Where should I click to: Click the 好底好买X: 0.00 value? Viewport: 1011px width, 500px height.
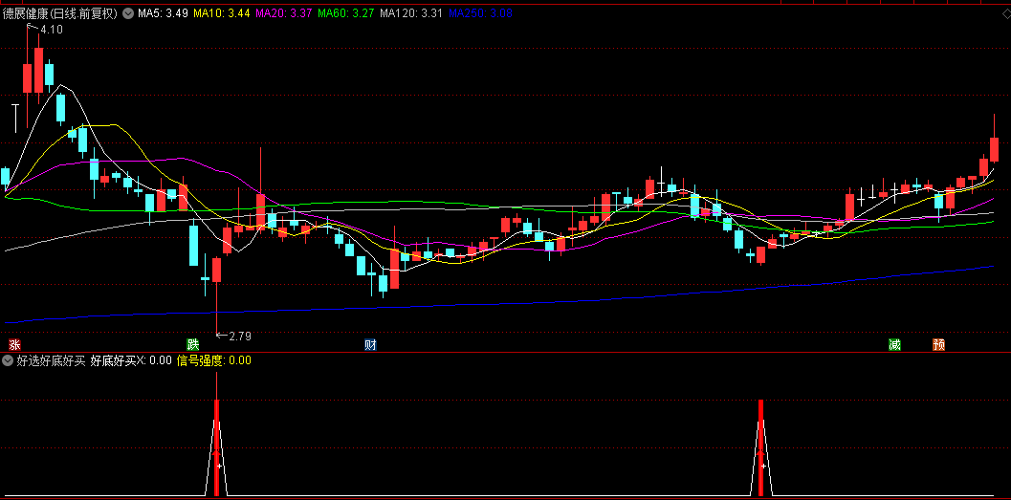click(x=131, y=360)
